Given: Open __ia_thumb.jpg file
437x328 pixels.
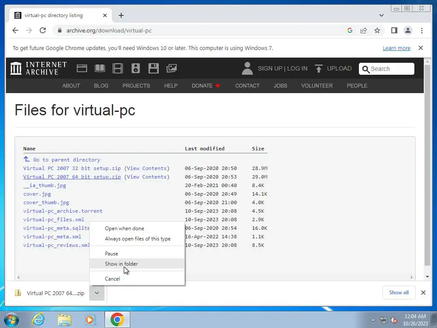Looking at the screenshot, I should 44,185.
